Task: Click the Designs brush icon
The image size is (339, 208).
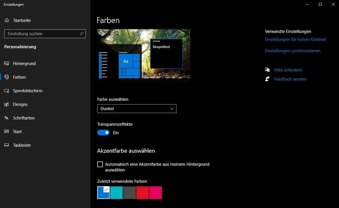Action: tap(7, 104)
